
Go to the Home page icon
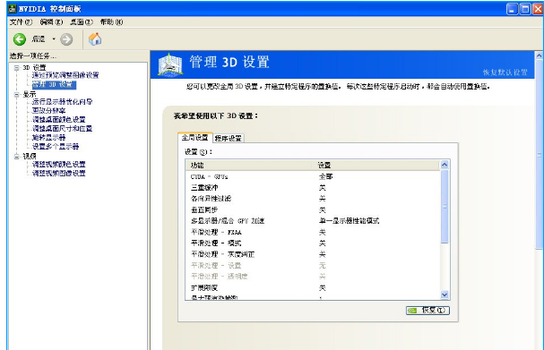pos(95,39)
